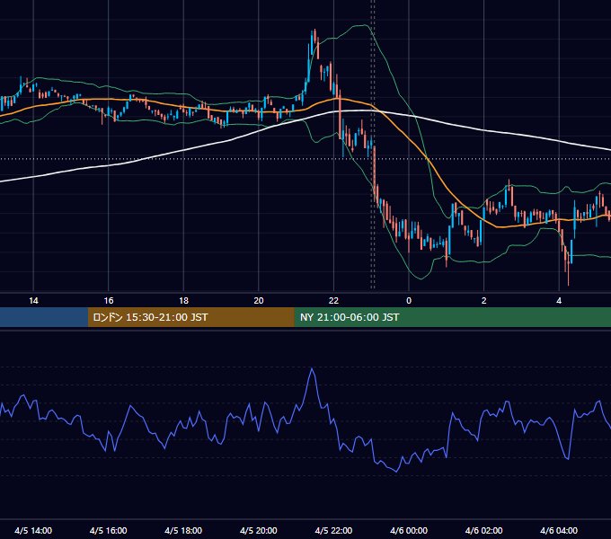Click the 18 hour label on price chart axis
The image size is (611, 539).
click(183, 301)
